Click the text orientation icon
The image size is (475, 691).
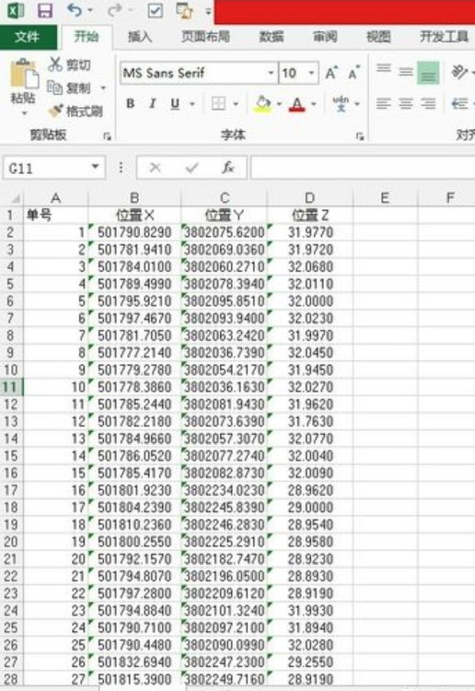coord(459,72)
